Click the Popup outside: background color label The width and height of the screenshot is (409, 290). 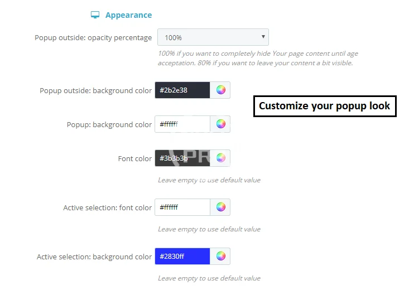[95, 90]
